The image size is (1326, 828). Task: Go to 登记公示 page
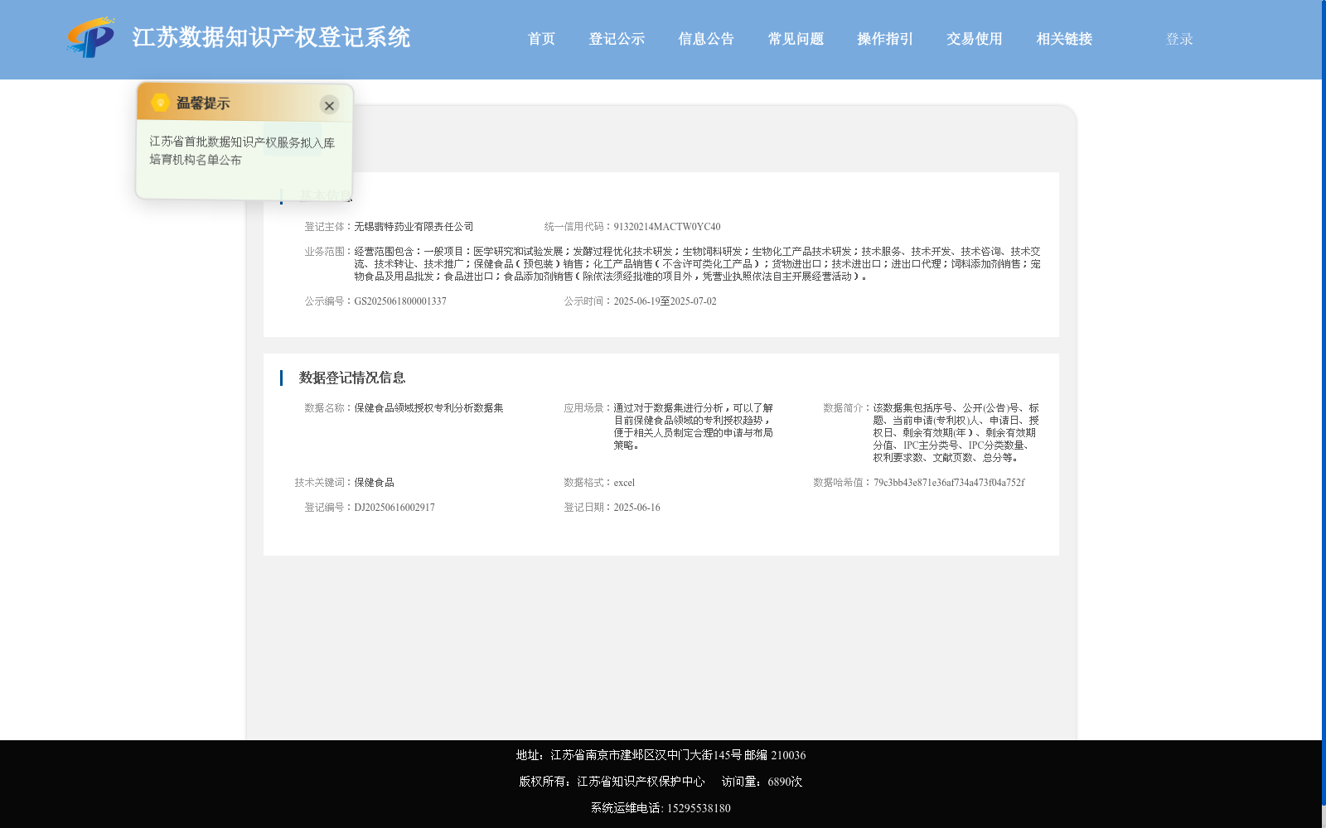click(617, 39)
